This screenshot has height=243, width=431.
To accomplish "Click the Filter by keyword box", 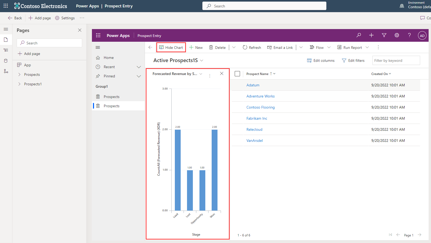I will [x=396, y=60].
